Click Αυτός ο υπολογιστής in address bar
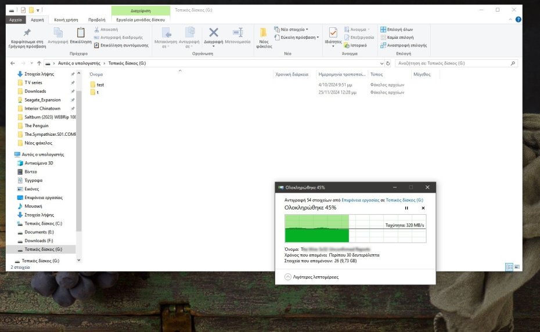The image size is (540, 332). [79, 63]
